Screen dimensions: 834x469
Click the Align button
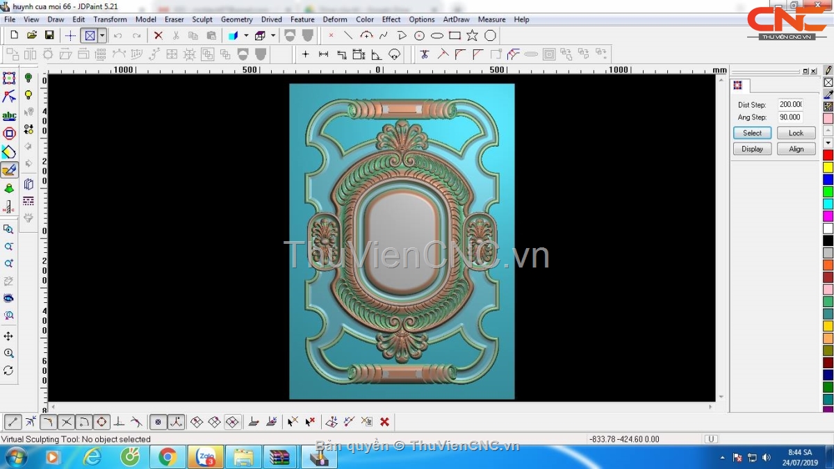[x=796, y=149]
